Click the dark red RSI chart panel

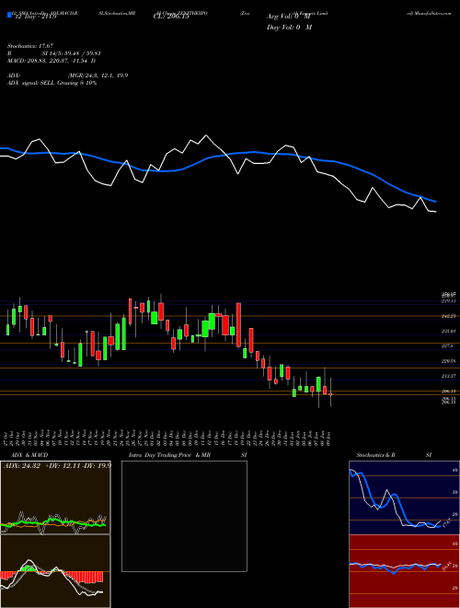pos(404,571)
